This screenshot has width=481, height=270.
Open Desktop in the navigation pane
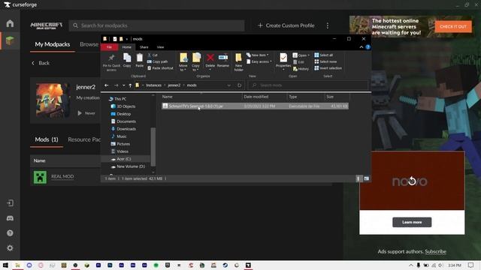point(123,114)
